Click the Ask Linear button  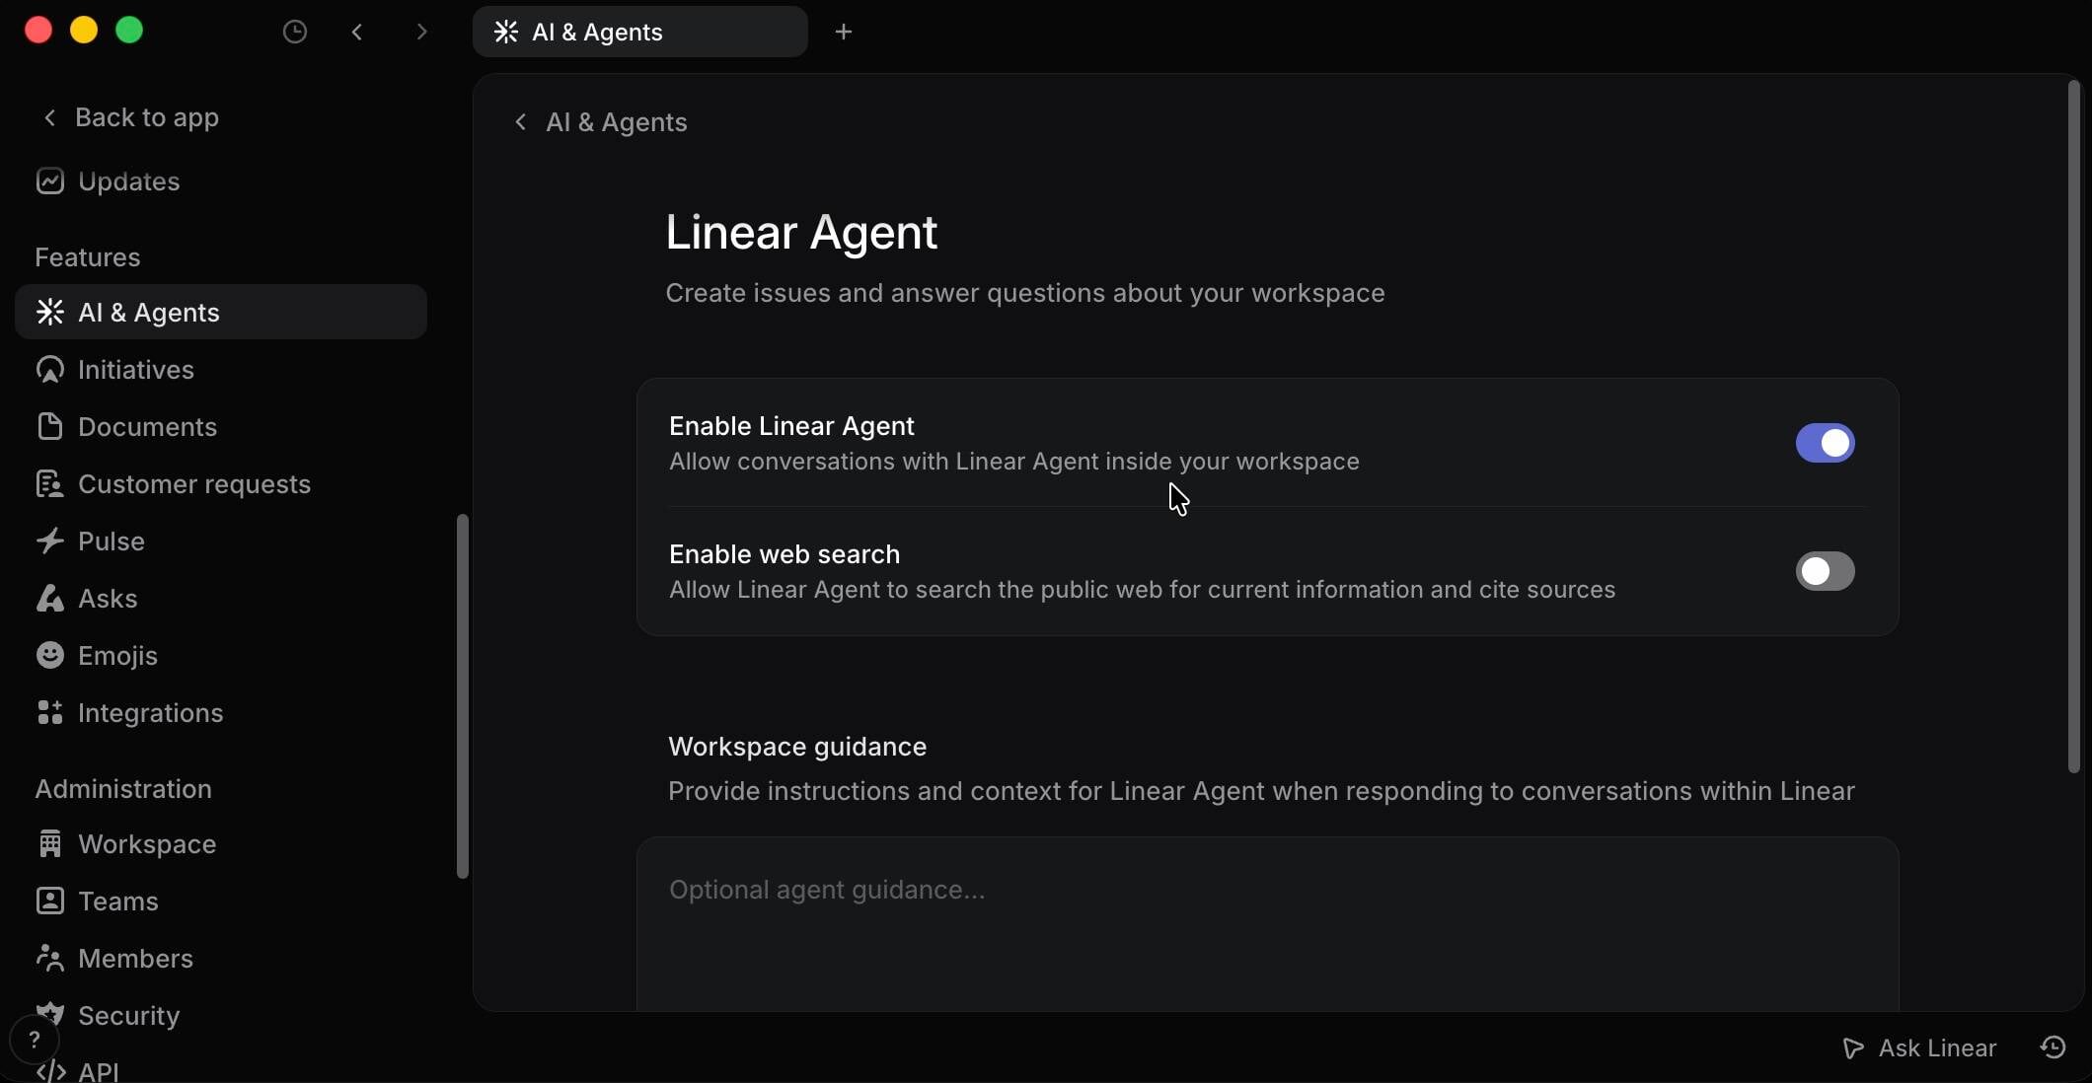coord(1919,1047)
